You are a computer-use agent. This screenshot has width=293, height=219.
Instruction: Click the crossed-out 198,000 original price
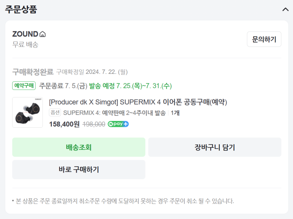click(x=94, y=124)
